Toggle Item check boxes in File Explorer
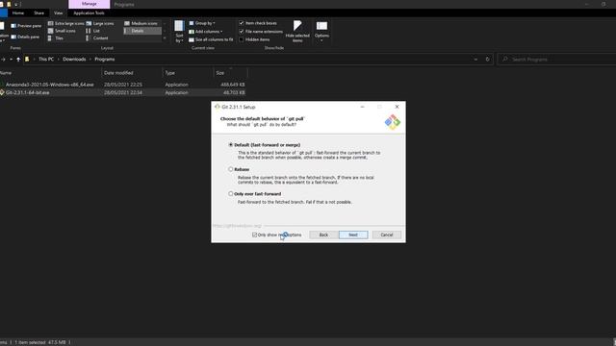 [242, 23]
